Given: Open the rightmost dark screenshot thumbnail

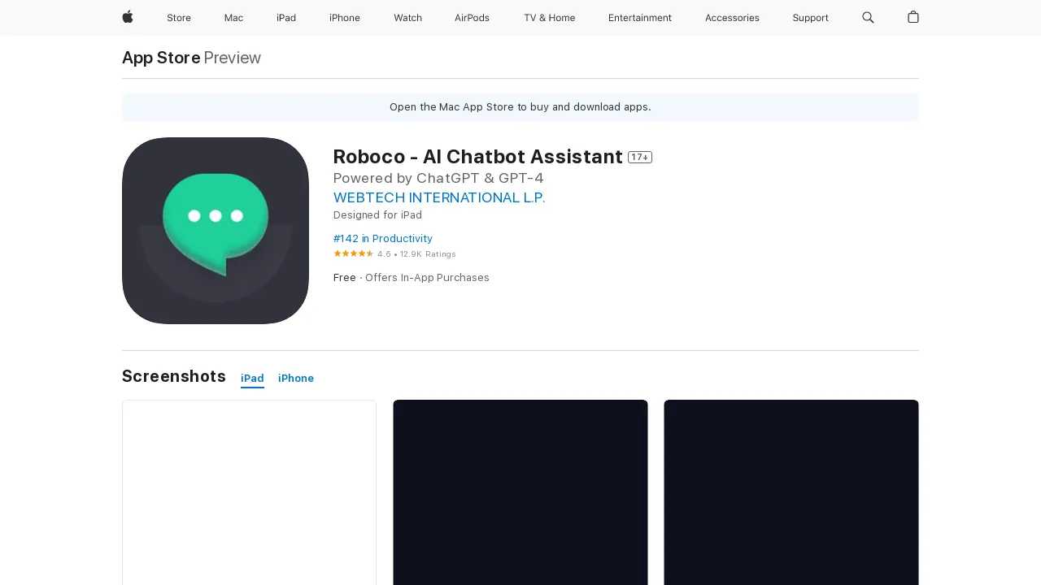Looking at the screenshot, I should click(x=791, y=492).
